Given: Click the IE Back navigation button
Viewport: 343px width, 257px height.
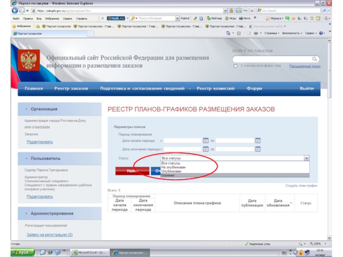Looking at the screenshot, I should pos(15,11).
